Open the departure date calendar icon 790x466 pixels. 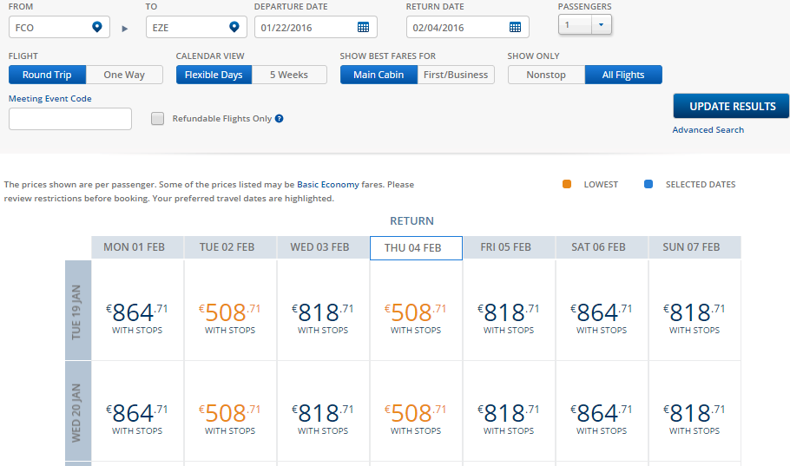tap(363, 27)
